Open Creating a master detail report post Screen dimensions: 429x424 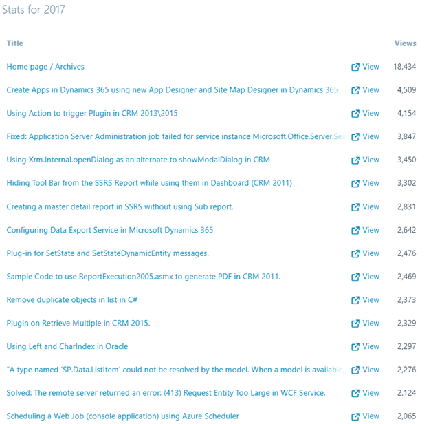tap(120, 206)
